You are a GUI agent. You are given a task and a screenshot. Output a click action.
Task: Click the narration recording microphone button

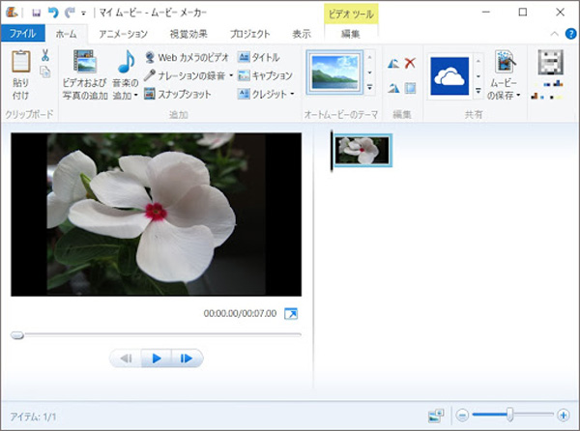pyautogui.click(x=185, y=75)
